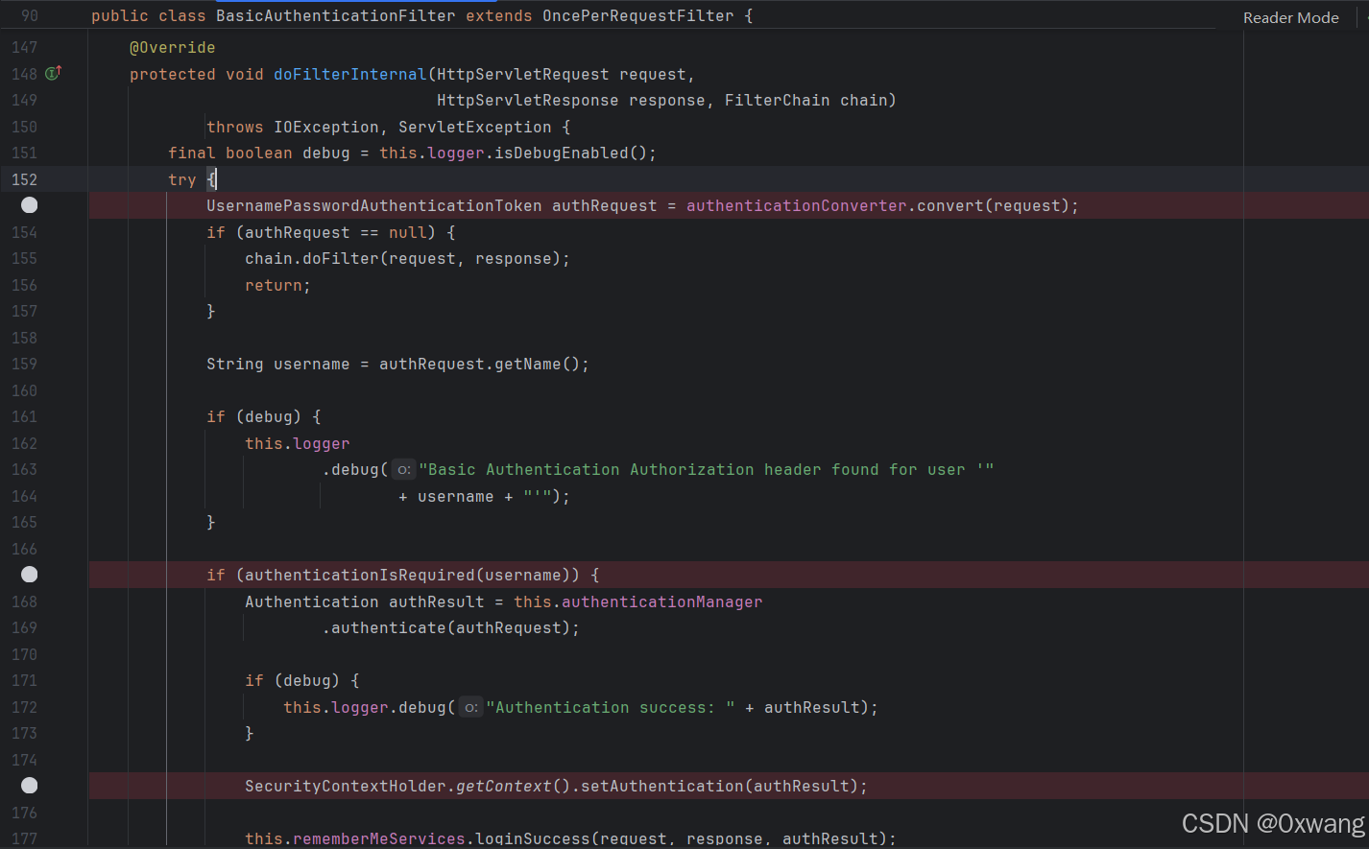Click line number 172 in the gutter

coord(24,707)
